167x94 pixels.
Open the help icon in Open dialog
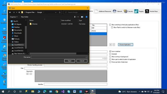86,17
